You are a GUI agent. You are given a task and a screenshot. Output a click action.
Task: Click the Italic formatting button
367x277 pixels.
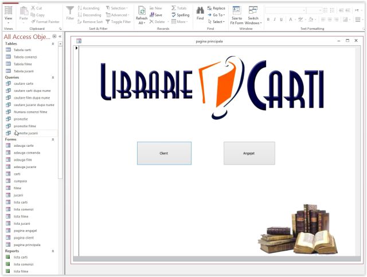(275, 19)
